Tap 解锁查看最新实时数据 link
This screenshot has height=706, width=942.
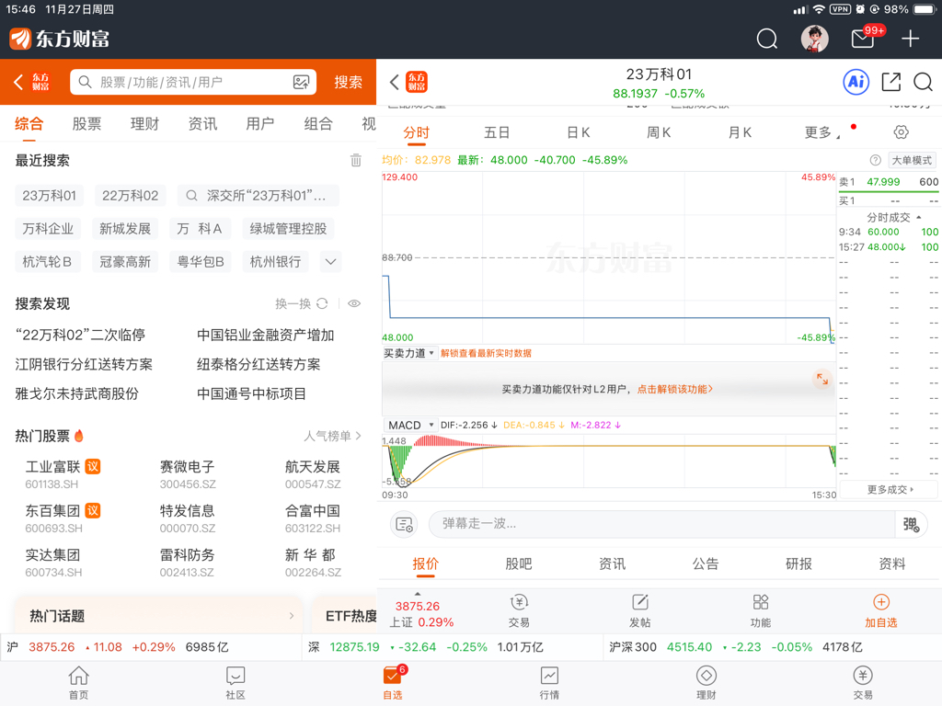click(x=486, y=353)
